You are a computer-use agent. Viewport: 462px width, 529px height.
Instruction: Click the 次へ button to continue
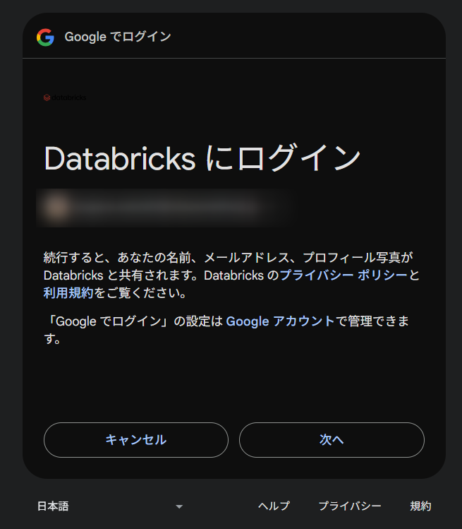coord(332,440)
